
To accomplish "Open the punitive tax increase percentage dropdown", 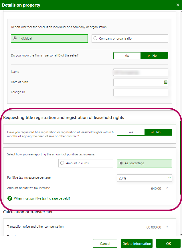I will pos(145,178).
